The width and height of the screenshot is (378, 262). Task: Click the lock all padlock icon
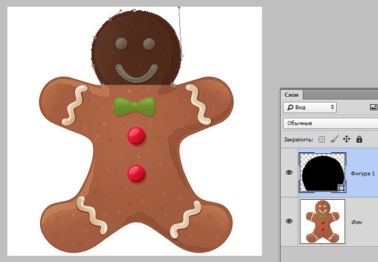pyautogui.click(x=359, y=139)
